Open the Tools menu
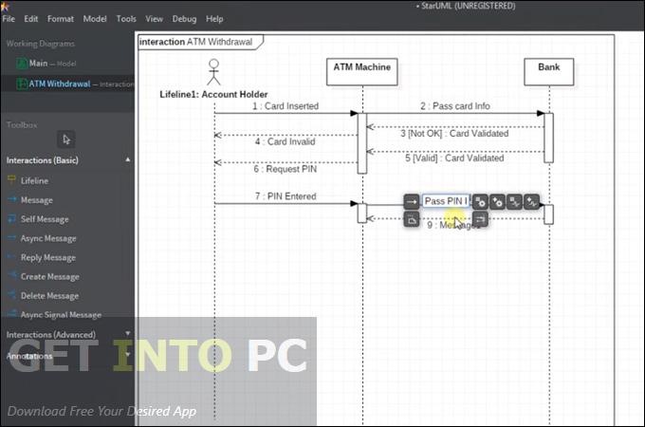The width and height of the screenshot is (645, 427). point(126,19)
